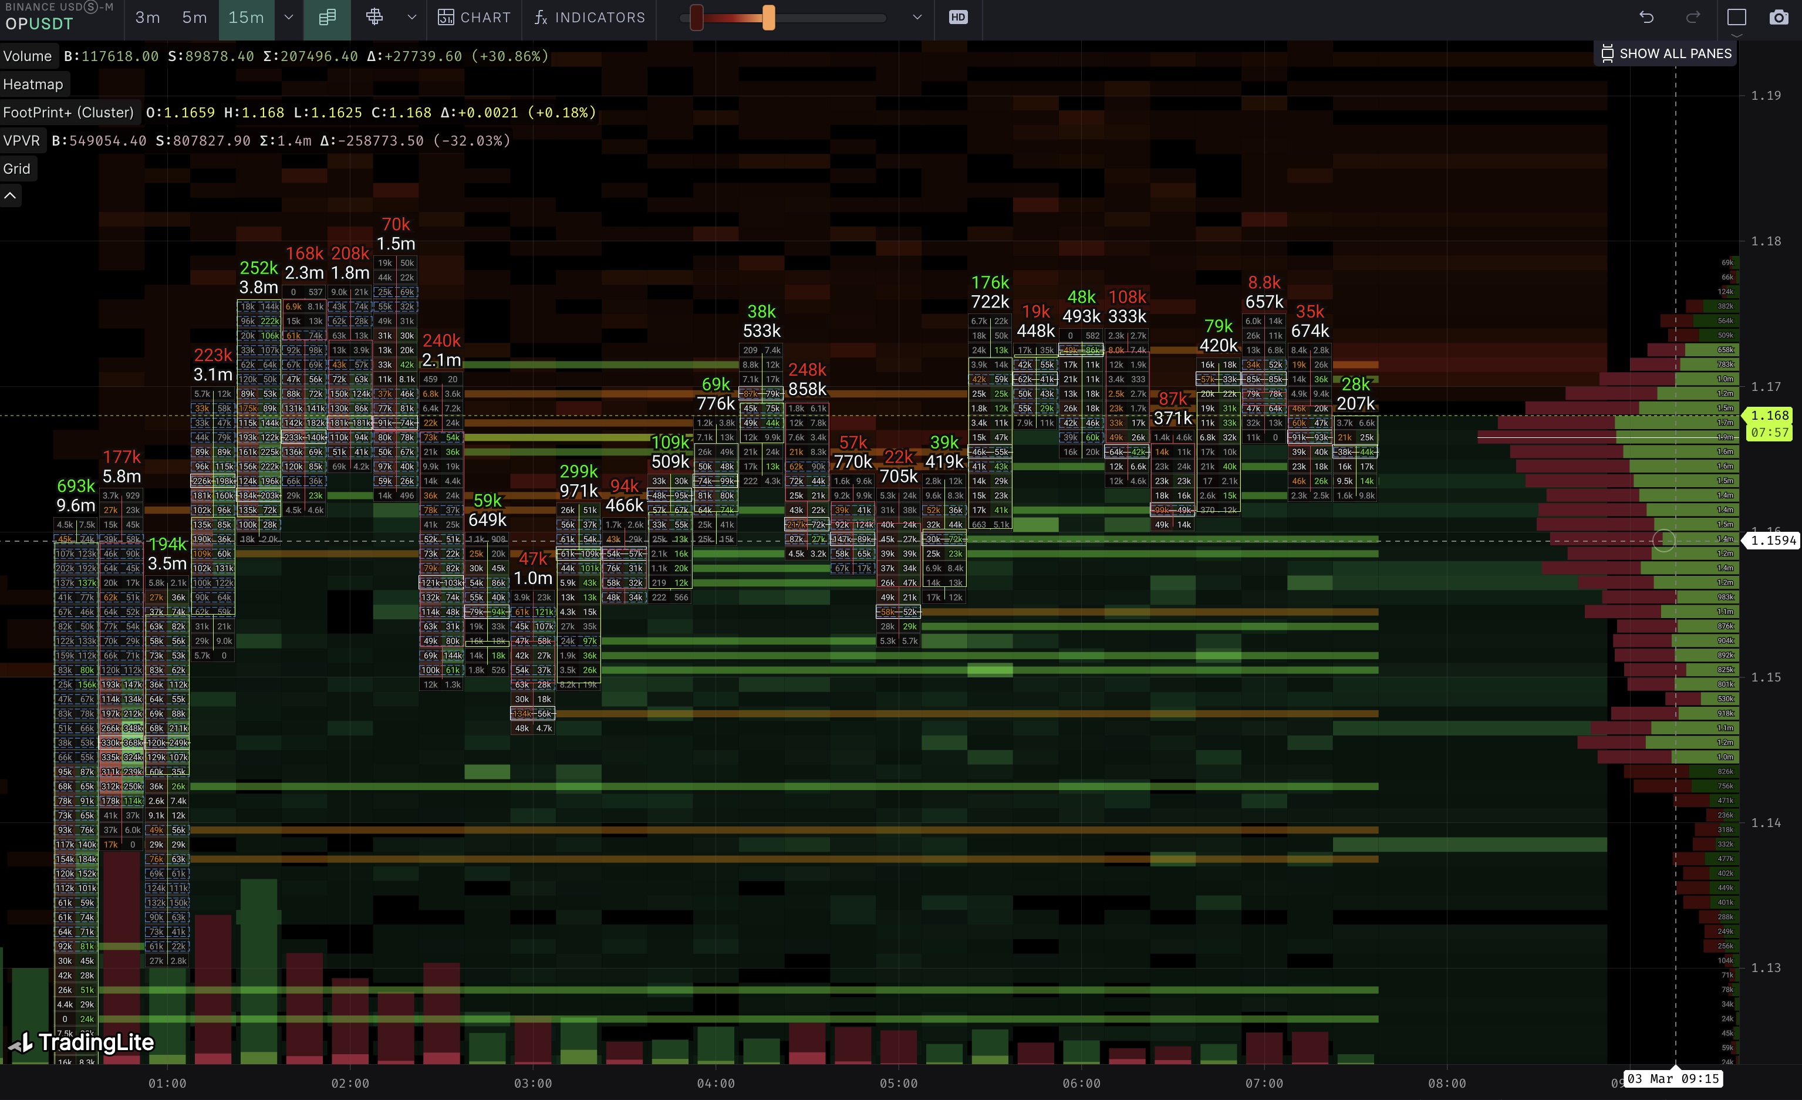Click the redo arrow icon
Viewport: 1802px width, 1100px height.
point(1693,17)
